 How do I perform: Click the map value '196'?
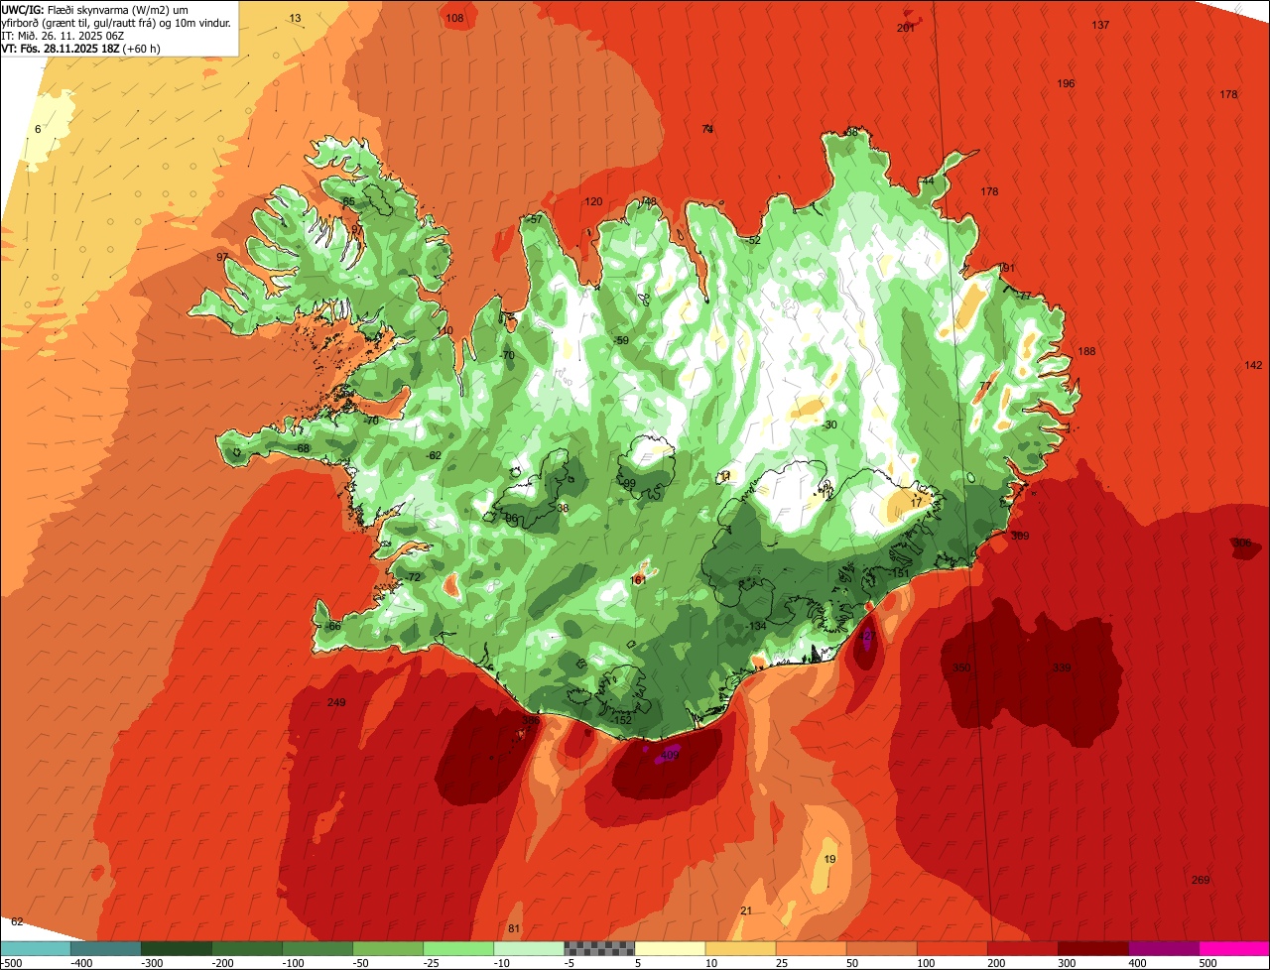pyautogui.click(x=1066, y=83)
